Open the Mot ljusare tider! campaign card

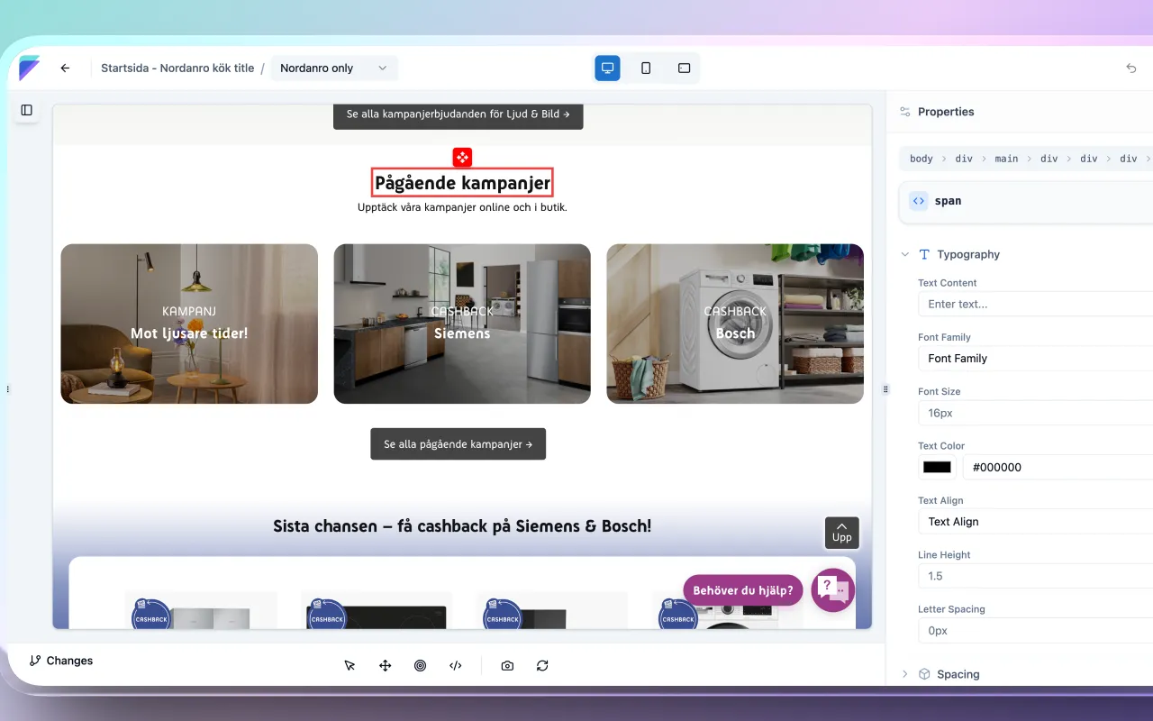pos(189,324)
